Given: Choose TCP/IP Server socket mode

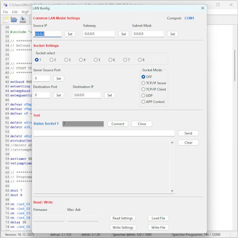Looking at the screenshot, I should 144,83.
